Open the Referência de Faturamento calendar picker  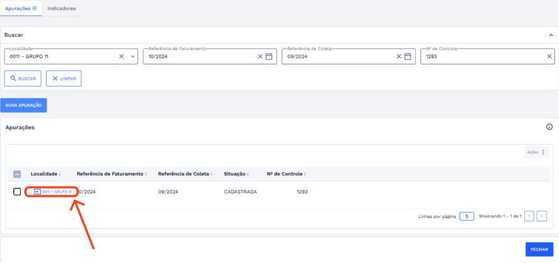point(269,56)
